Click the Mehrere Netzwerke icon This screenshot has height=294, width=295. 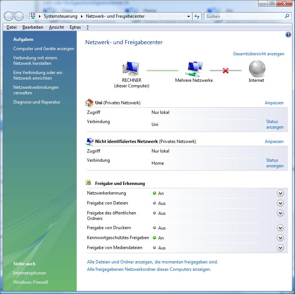(194, 69)
